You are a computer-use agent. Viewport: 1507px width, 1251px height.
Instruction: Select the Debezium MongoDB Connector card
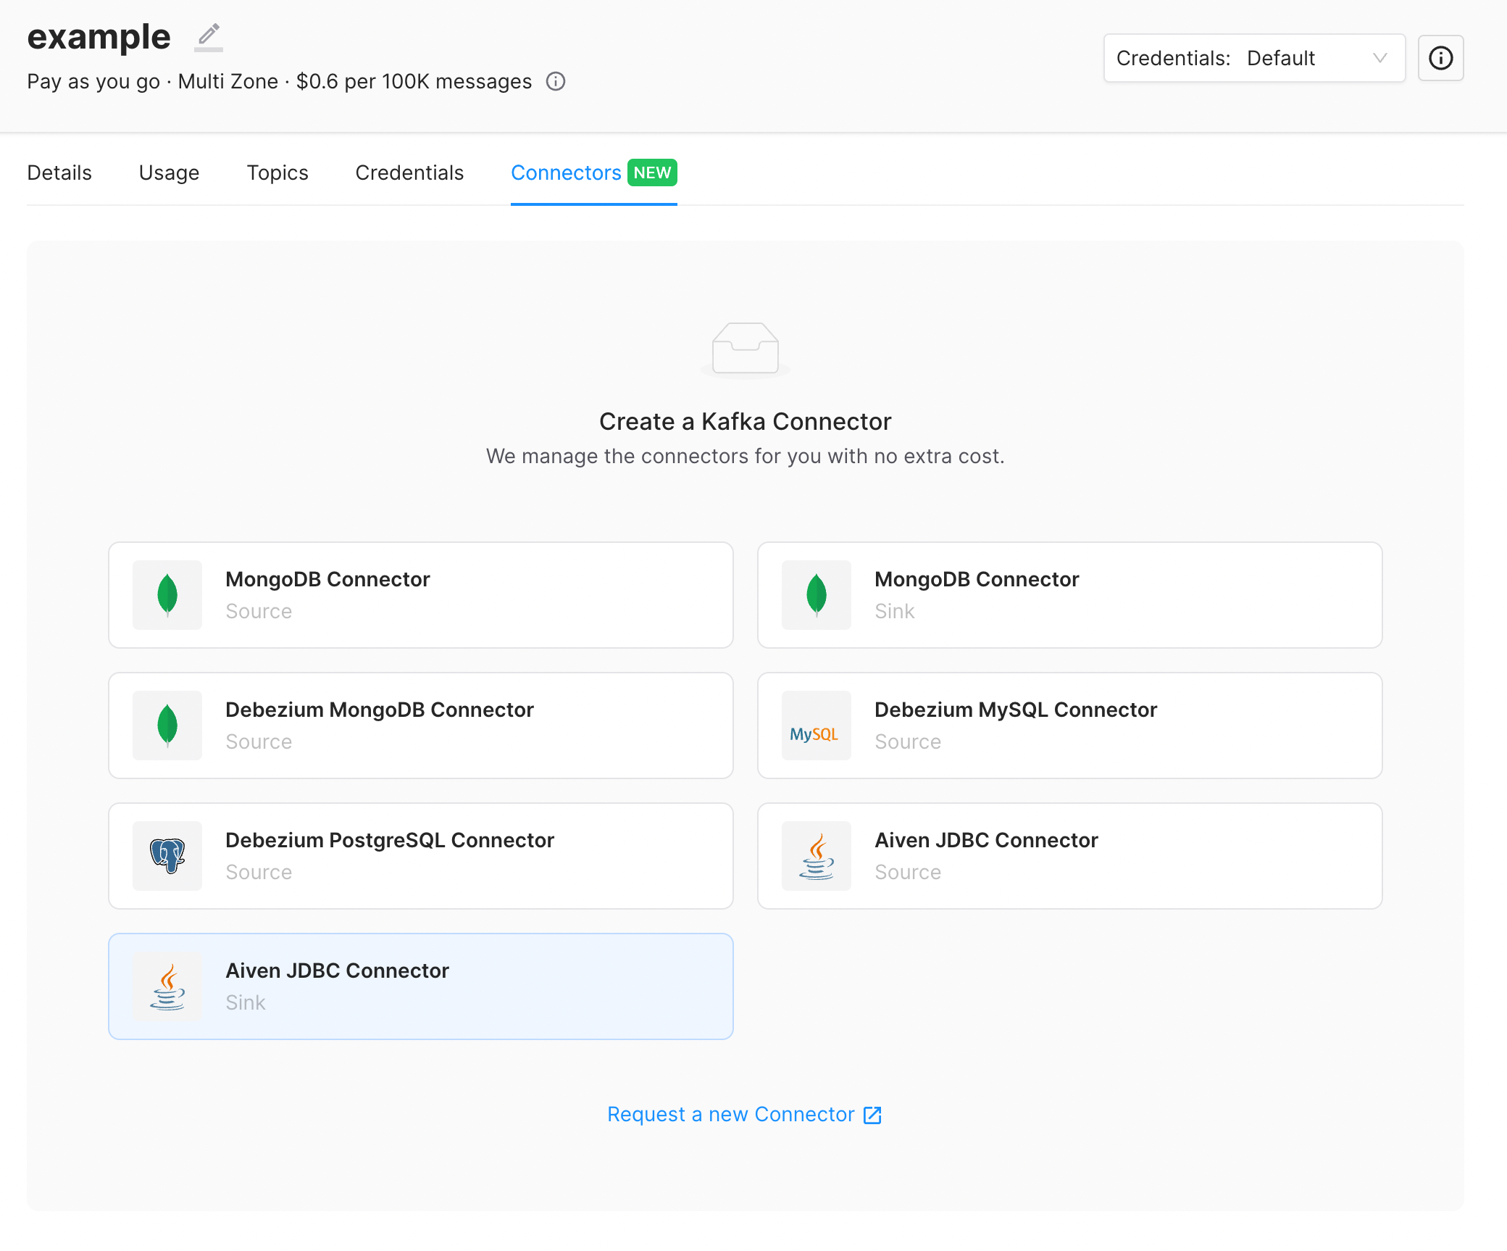coord(420,726)
